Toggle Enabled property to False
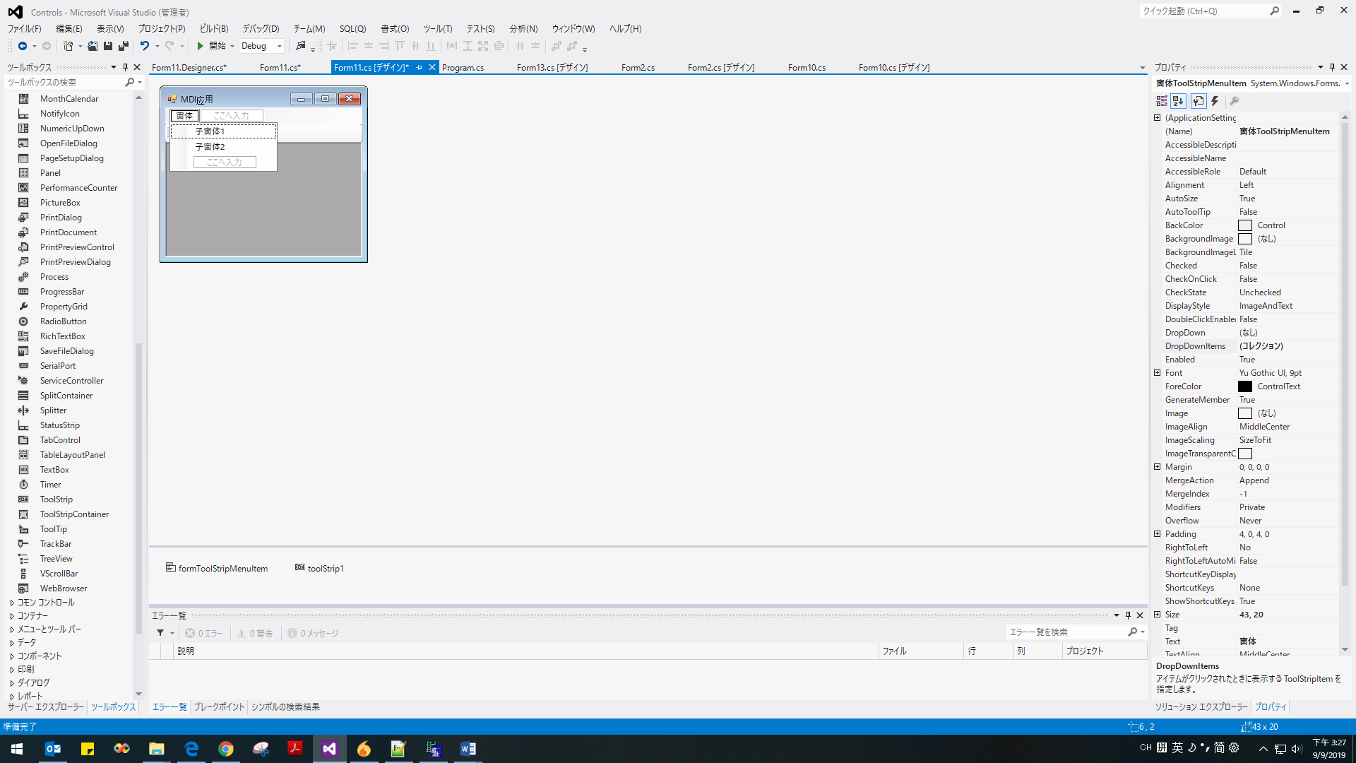The width and height of the screenshot is (1356, 763). [1285, 359]
